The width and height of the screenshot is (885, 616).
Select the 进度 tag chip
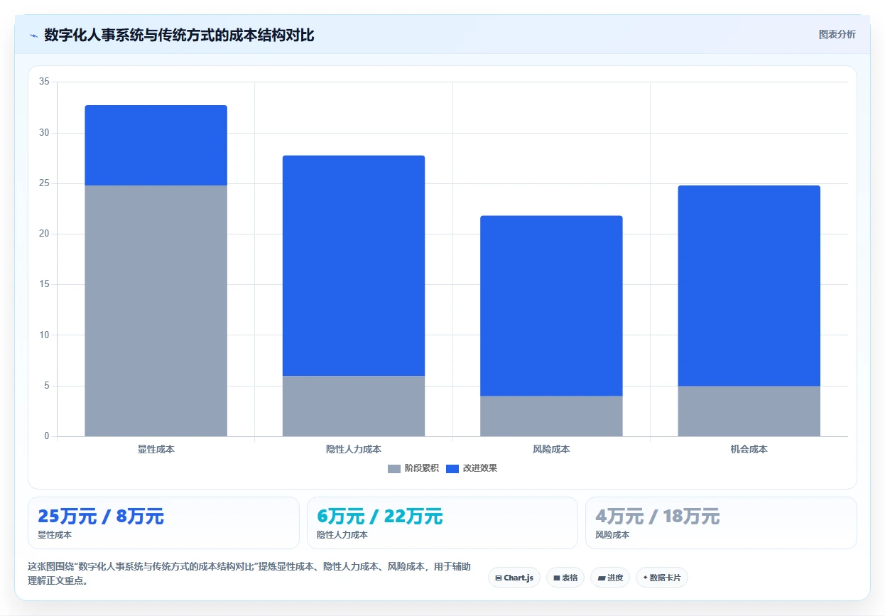pyautogui.click(x=610, y=578)
